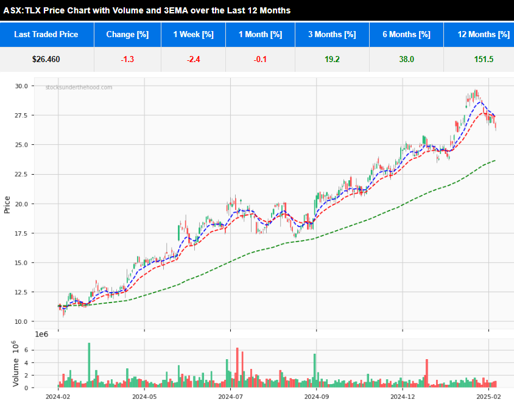Click the -1.3 change value
This screenshot has height=403, width=514.
click(127, 59)
